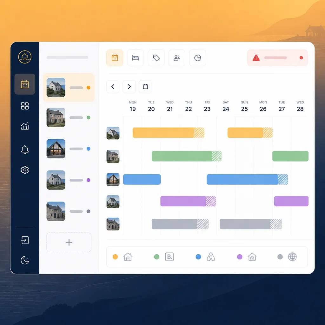Click the blue legend color dot
This screenshot has width=325, height=325.
click(198, 257)
